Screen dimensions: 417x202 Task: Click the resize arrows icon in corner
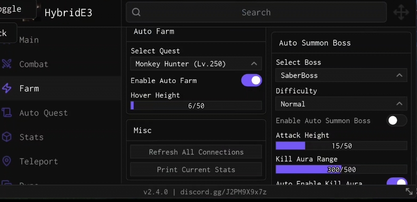(x=409, y=191)
